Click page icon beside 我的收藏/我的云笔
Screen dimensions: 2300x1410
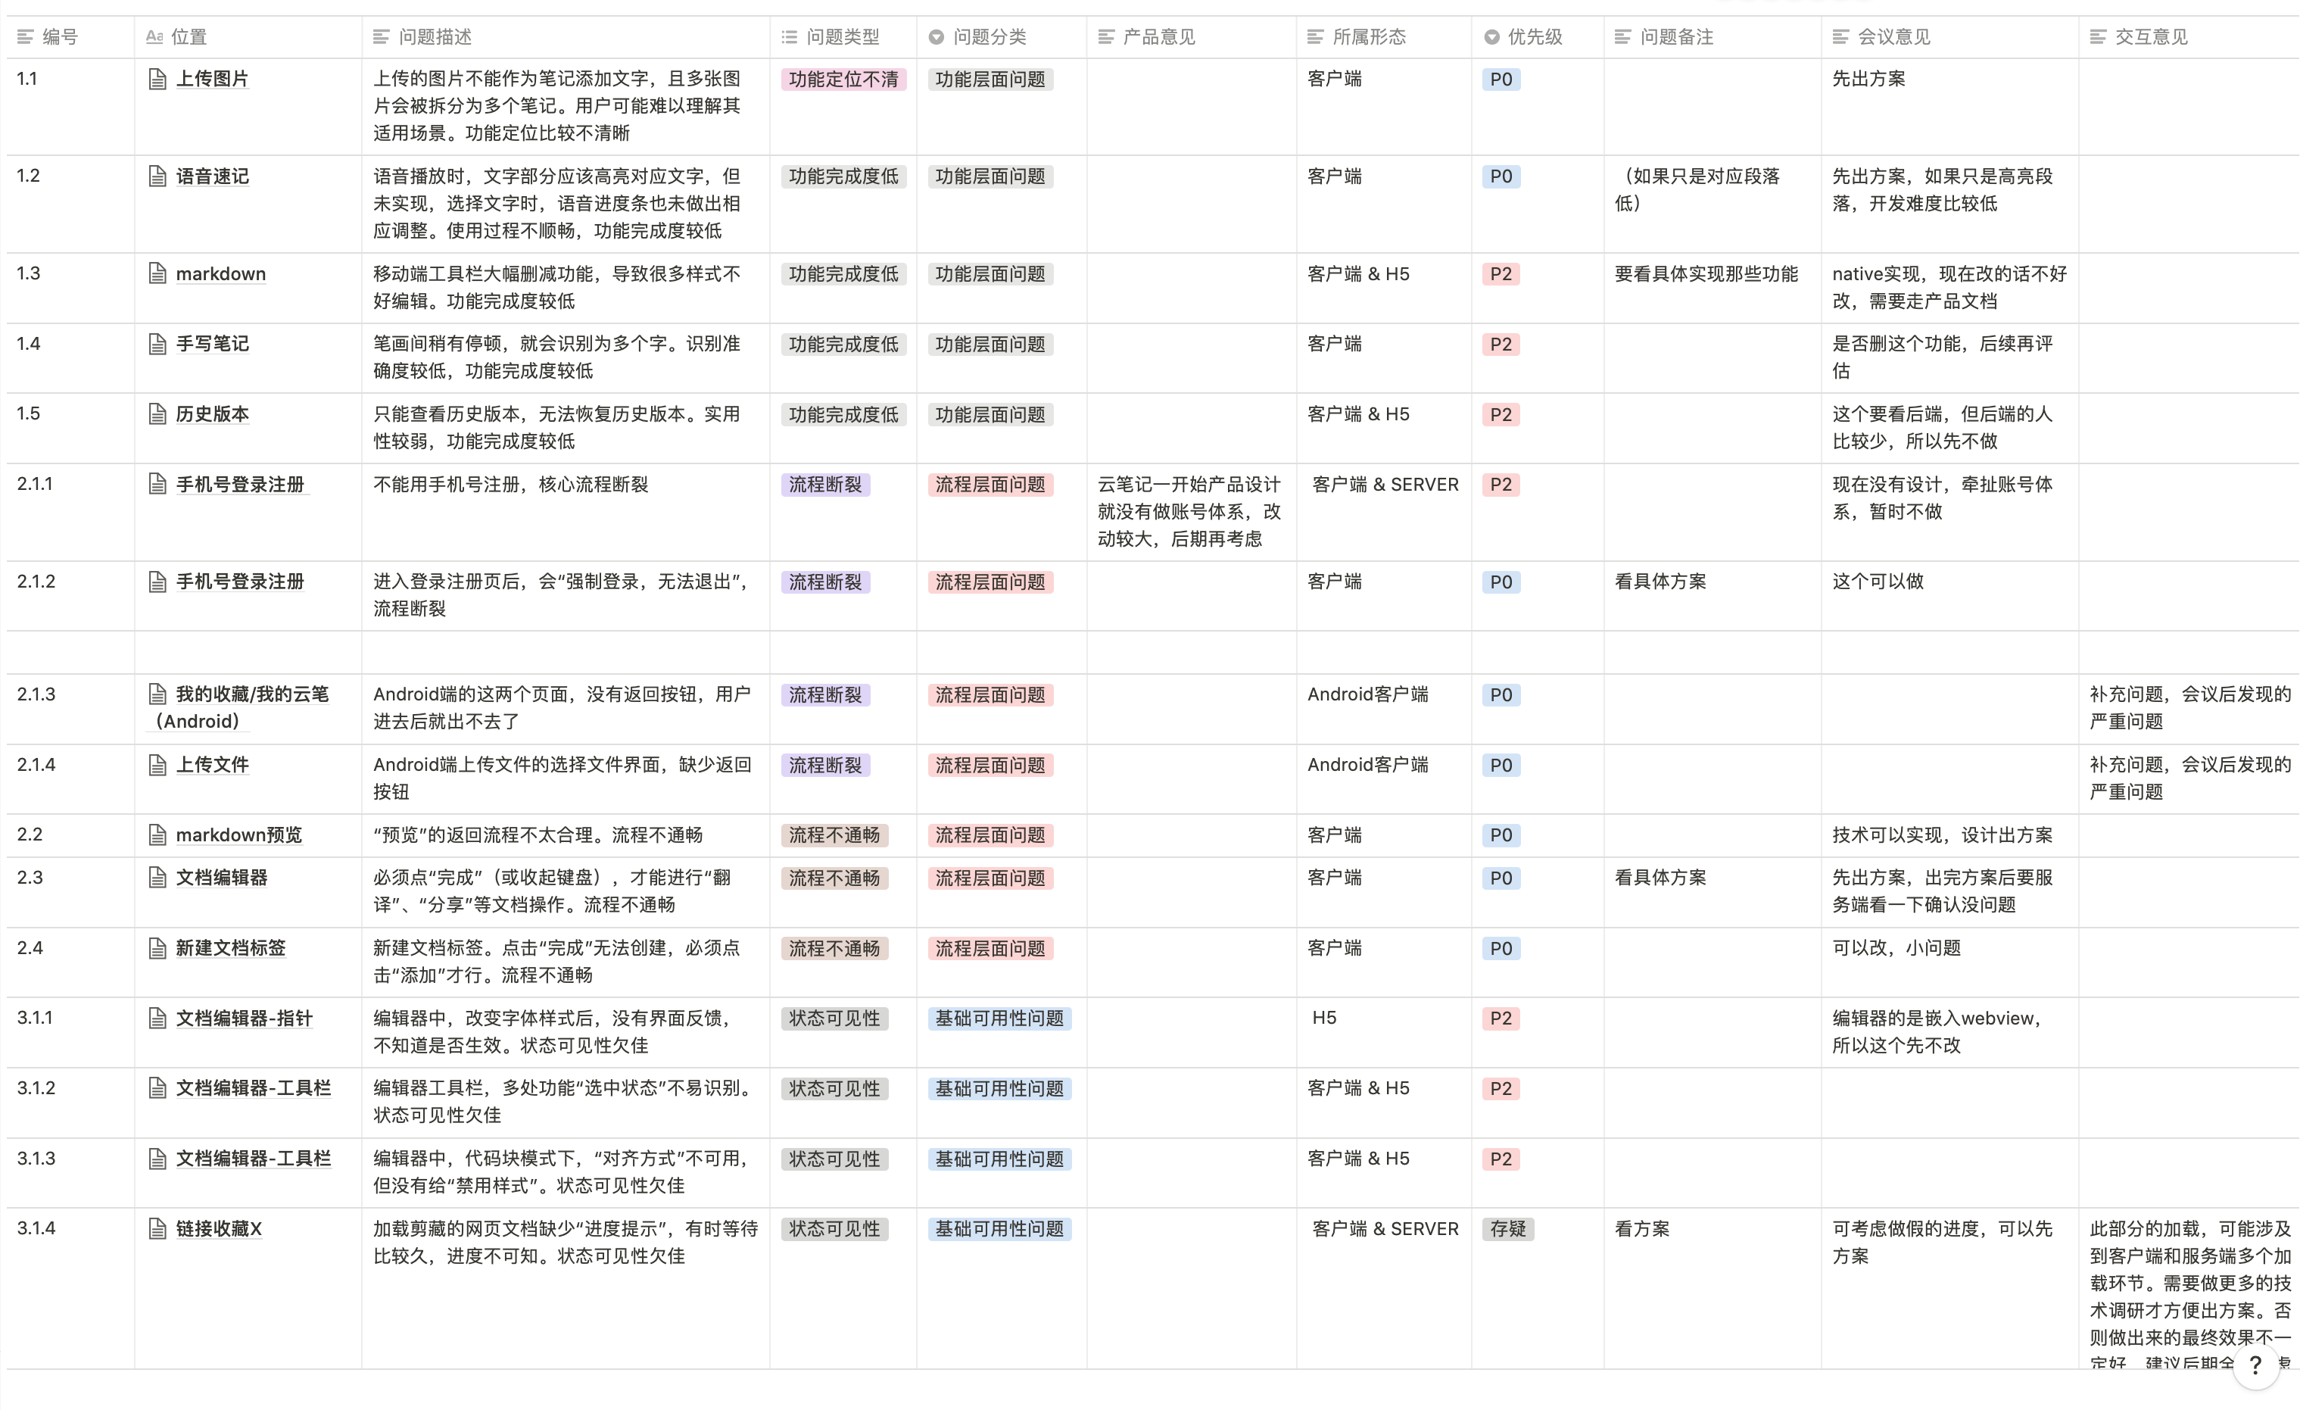tap(157, 694)
